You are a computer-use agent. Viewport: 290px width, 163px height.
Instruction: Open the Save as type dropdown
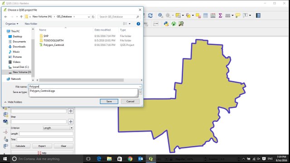(x=140, y=92)
